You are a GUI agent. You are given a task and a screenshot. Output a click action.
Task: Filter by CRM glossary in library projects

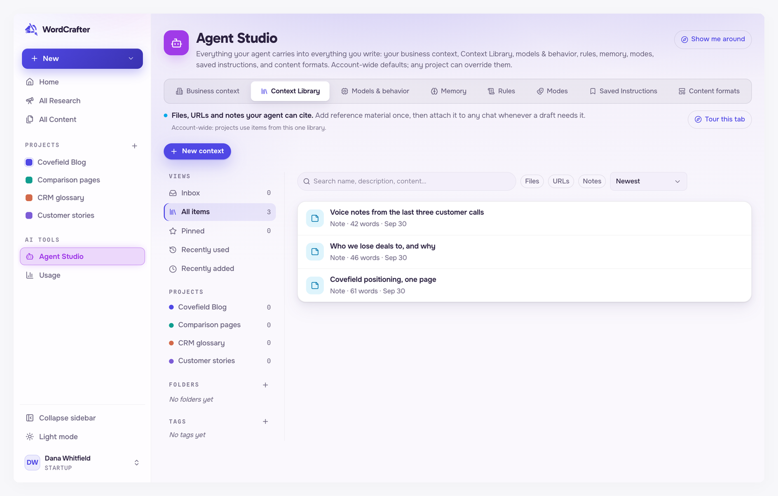click(x=220, y=343)
